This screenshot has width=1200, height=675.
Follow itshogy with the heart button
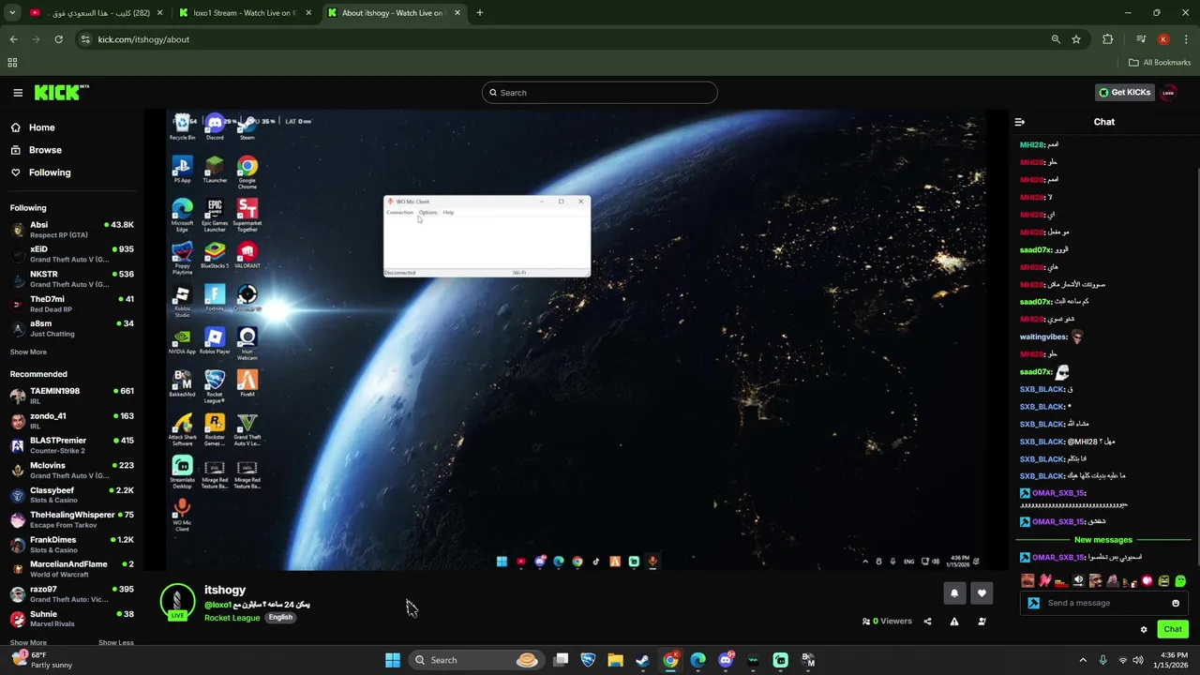tap(982, 592)
